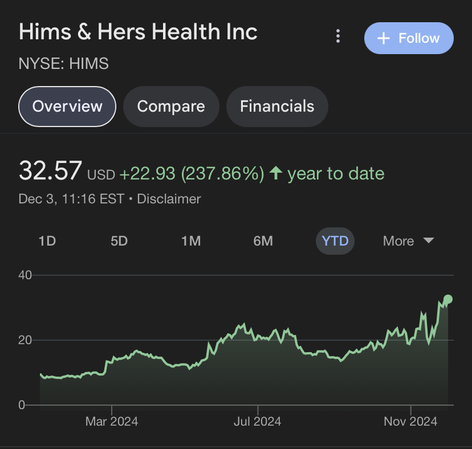Select the 5D time range

(x=119, y=241)
